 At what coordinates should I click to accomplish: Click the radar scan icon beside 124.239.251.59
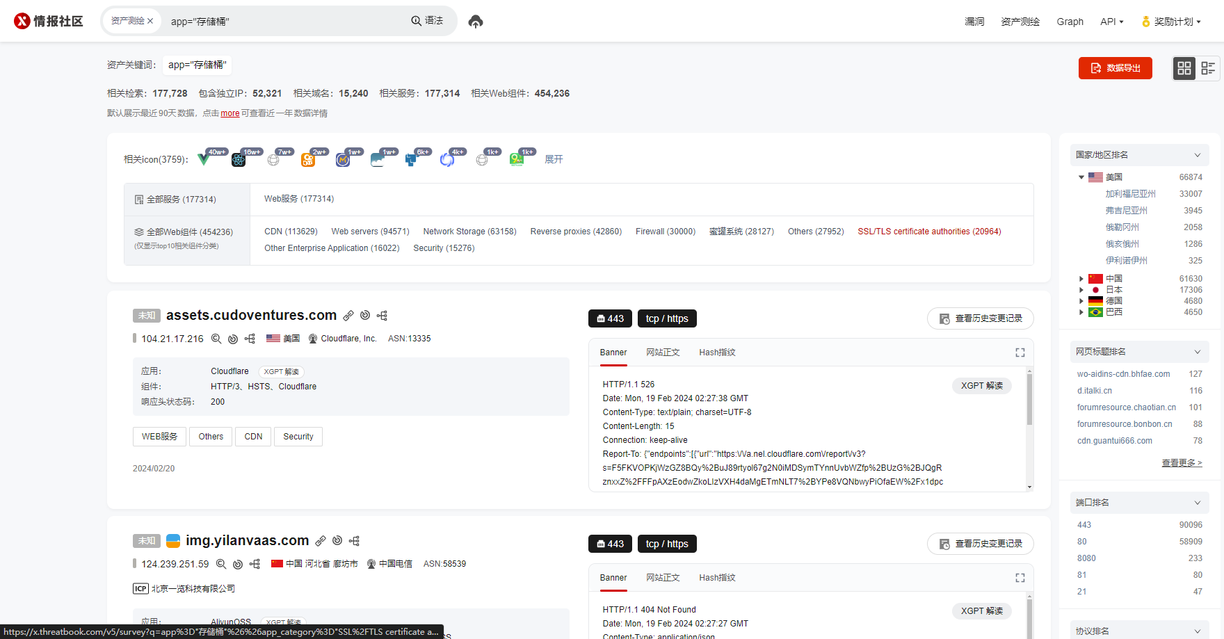click(238, 564)
